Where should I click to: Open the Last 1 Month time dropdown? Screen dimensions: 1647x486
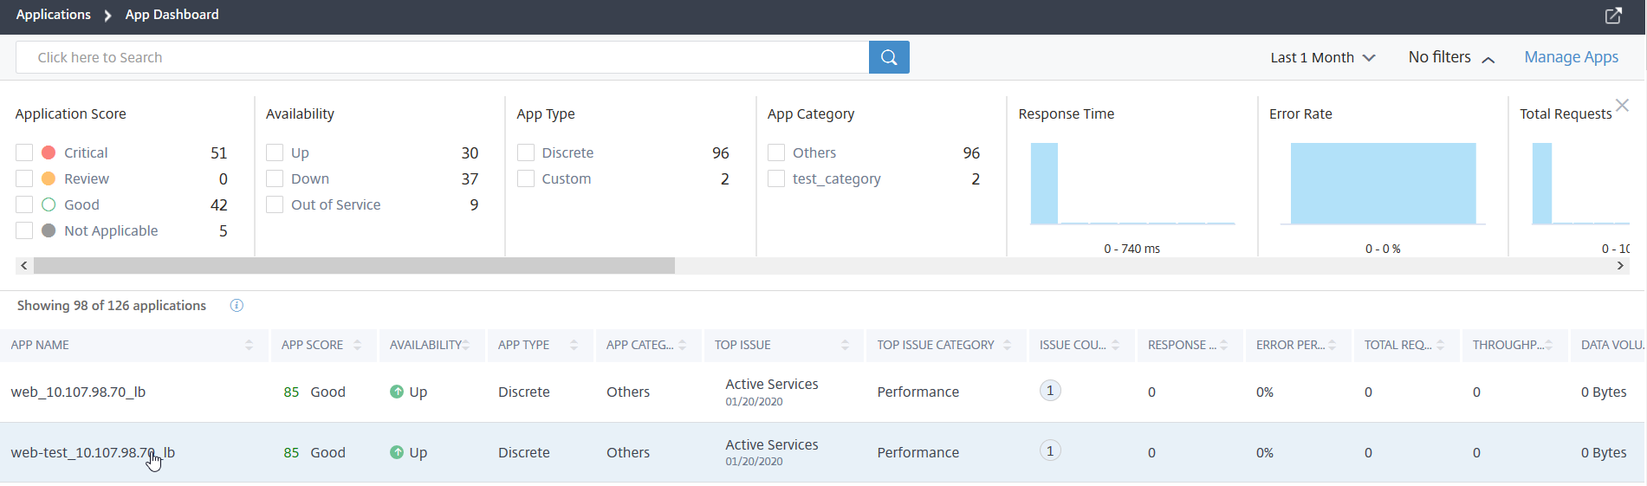click(x=1323, y=57)
